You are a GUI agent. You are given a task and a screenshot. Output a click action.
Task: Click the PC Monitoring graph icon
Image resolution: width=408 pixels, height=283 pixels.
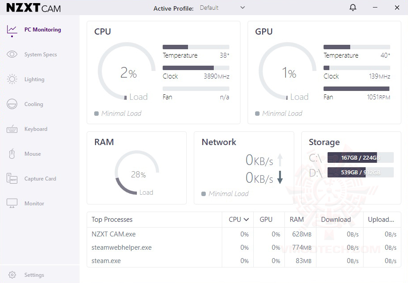click(x=12, y=30)
